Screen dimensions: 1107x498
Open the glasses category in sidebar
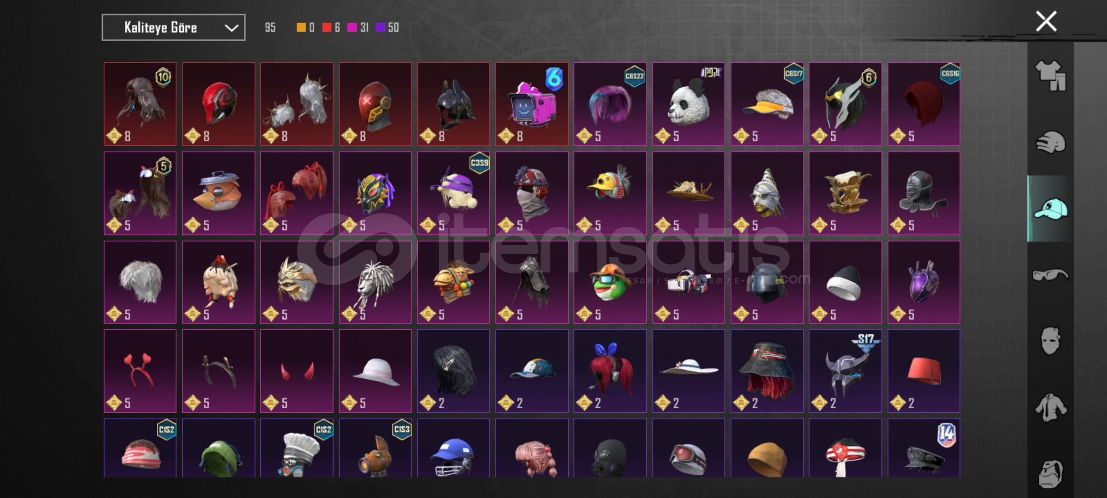[x=1050, y=275]
